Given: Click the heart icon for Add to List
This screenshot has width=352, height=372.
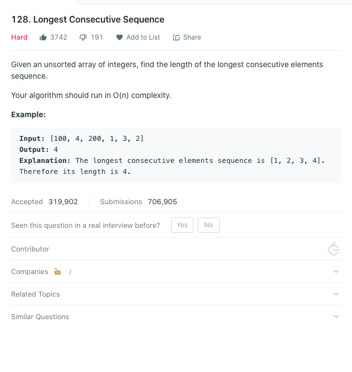Looking at the screenshot, I should point(119,37).
